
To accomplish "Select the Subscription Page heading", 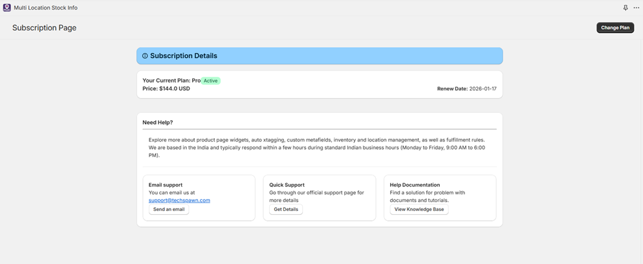I will [44, 28].
